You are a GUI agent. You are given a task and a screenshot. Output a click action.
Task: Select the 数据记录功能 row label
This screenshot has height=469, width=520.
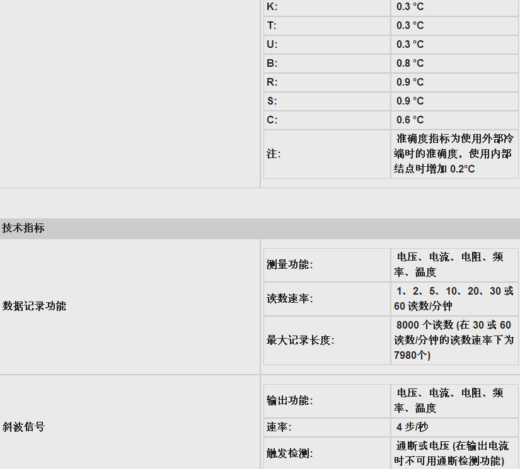(x=34, y=306)
